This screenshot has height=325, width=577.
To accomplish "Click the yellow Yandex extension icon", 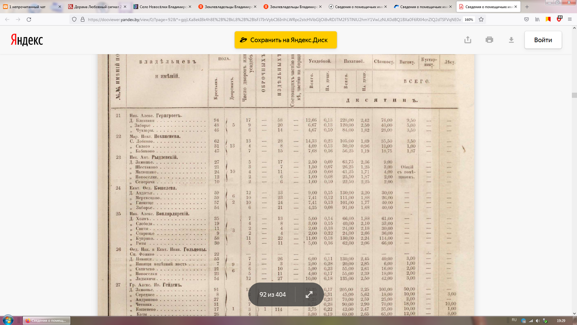I will click(x=548, y=20).
